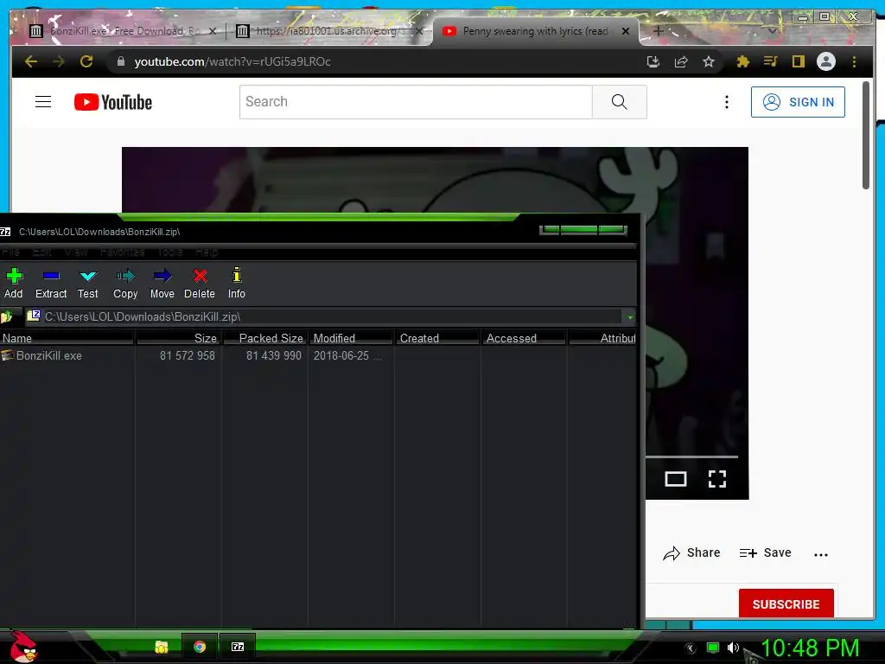Open the Angry Birds start button

(x=22, y=647)
